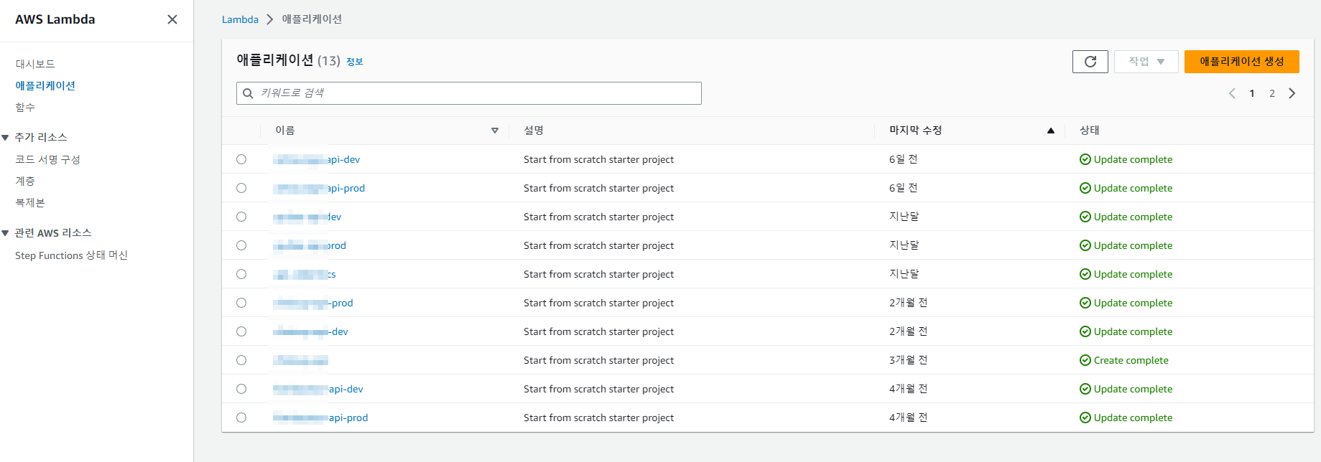This screenshot has height=462, width=1321.
Task: Select radio for Create complete row
Action: click(x=241, y=360)
